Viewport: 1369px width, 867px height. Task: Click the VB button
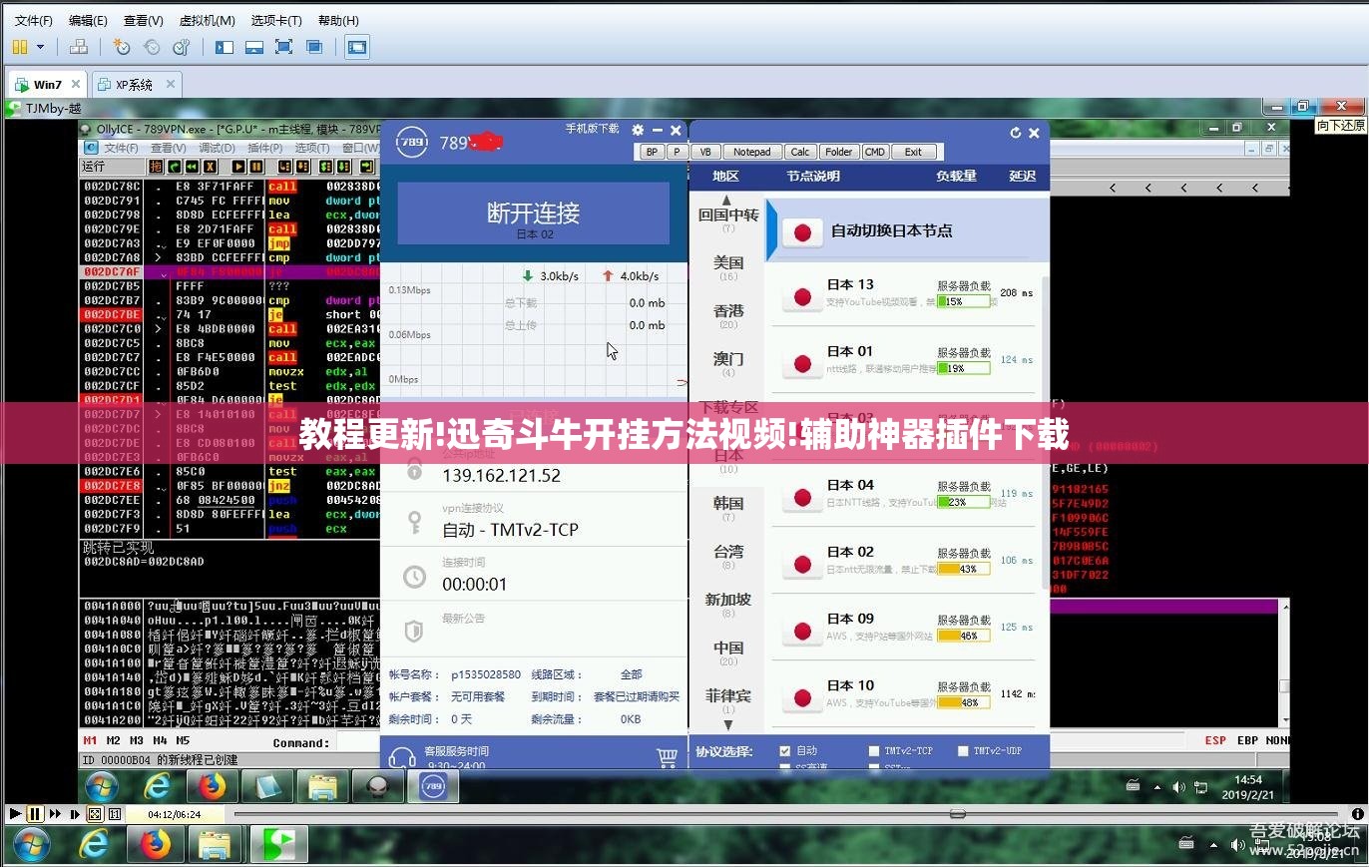click(x=705, y=152)
